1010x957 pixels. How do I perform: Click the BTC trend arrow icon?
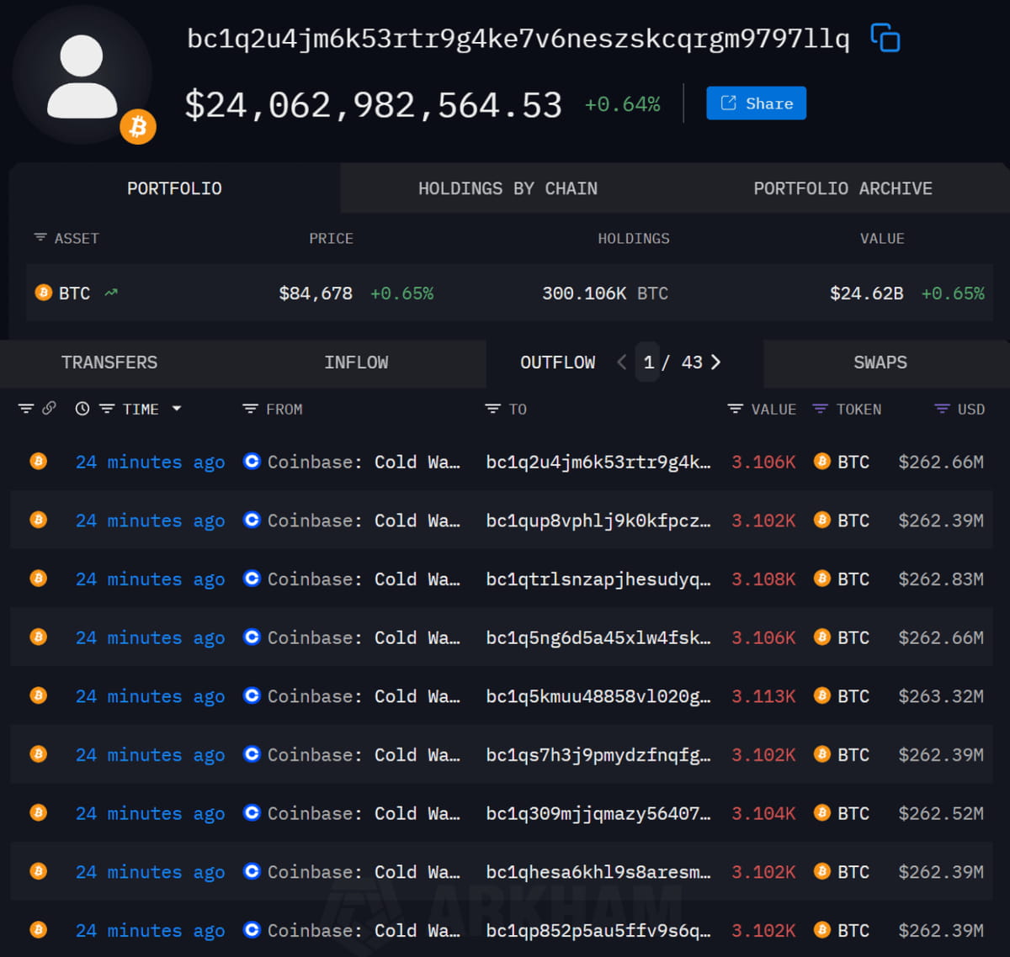(111, 293)
